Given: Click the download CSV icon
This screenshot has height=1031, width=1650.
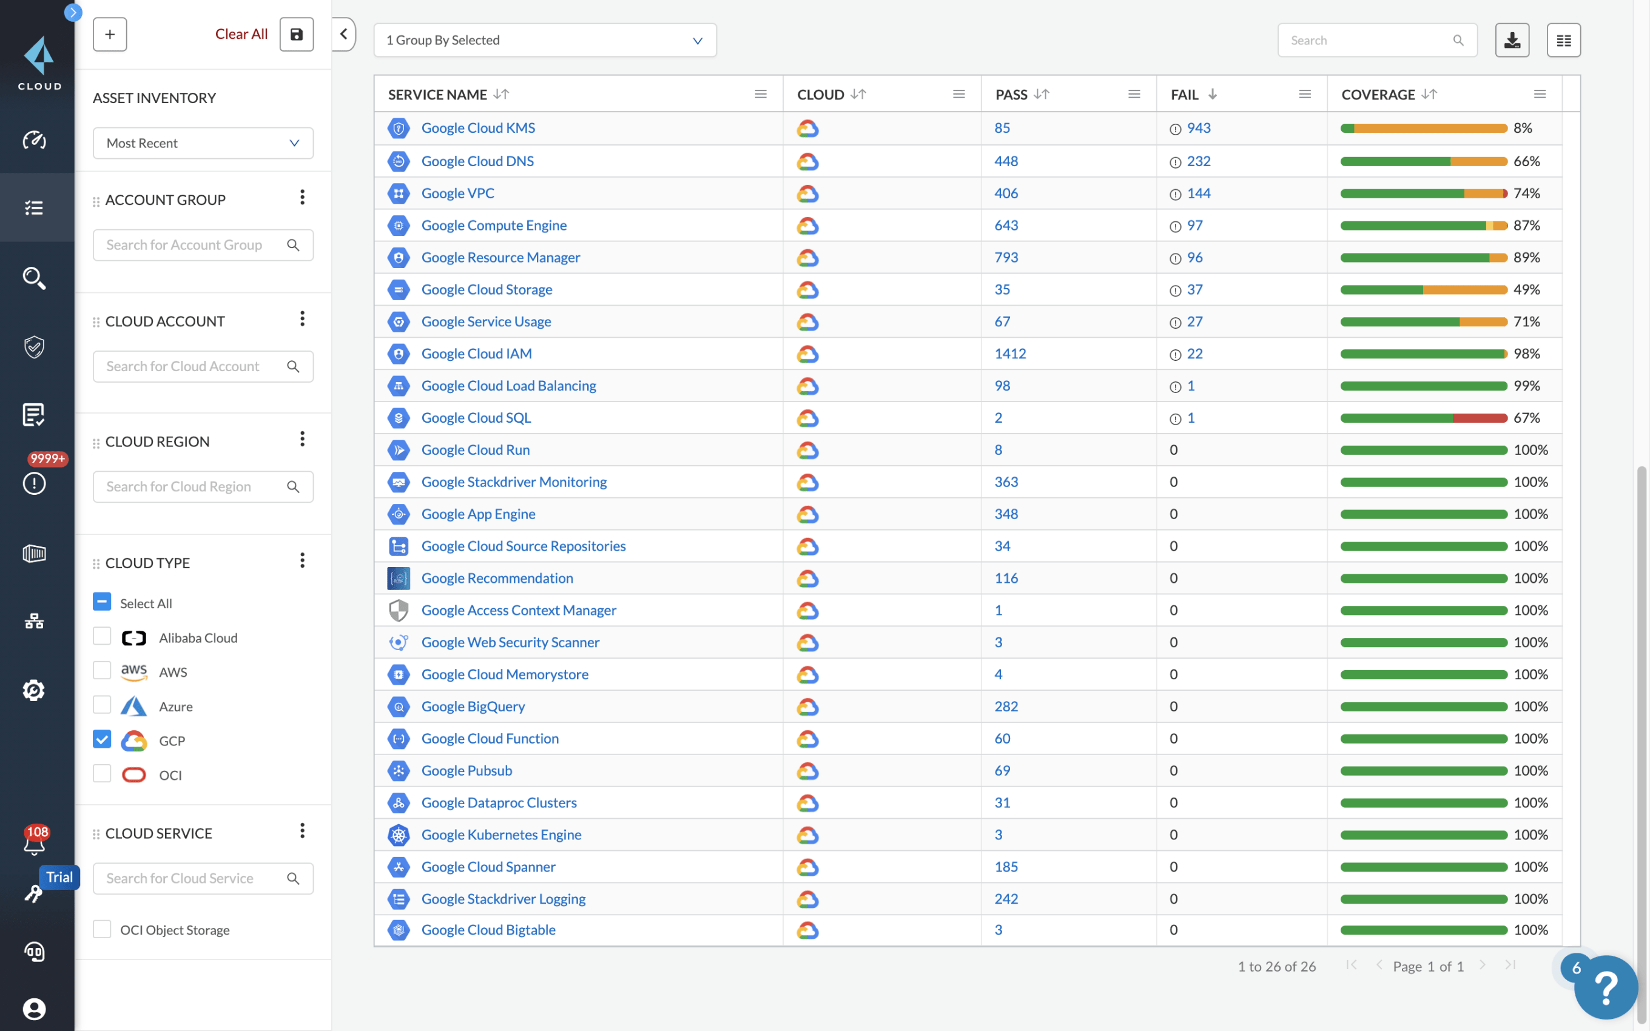Looking at the screenshot, I should [x=1512, y=40].
